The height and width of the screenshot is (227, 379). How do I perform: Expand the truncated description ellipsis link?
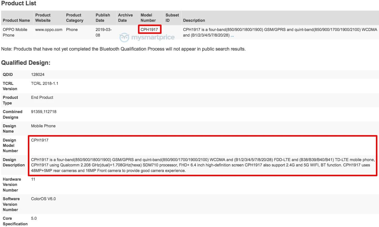232,35
